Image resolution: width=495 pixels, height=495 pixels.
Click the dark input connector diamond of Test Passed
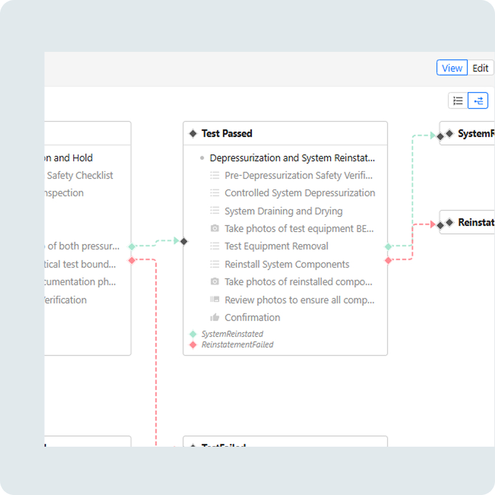[184, 242]
